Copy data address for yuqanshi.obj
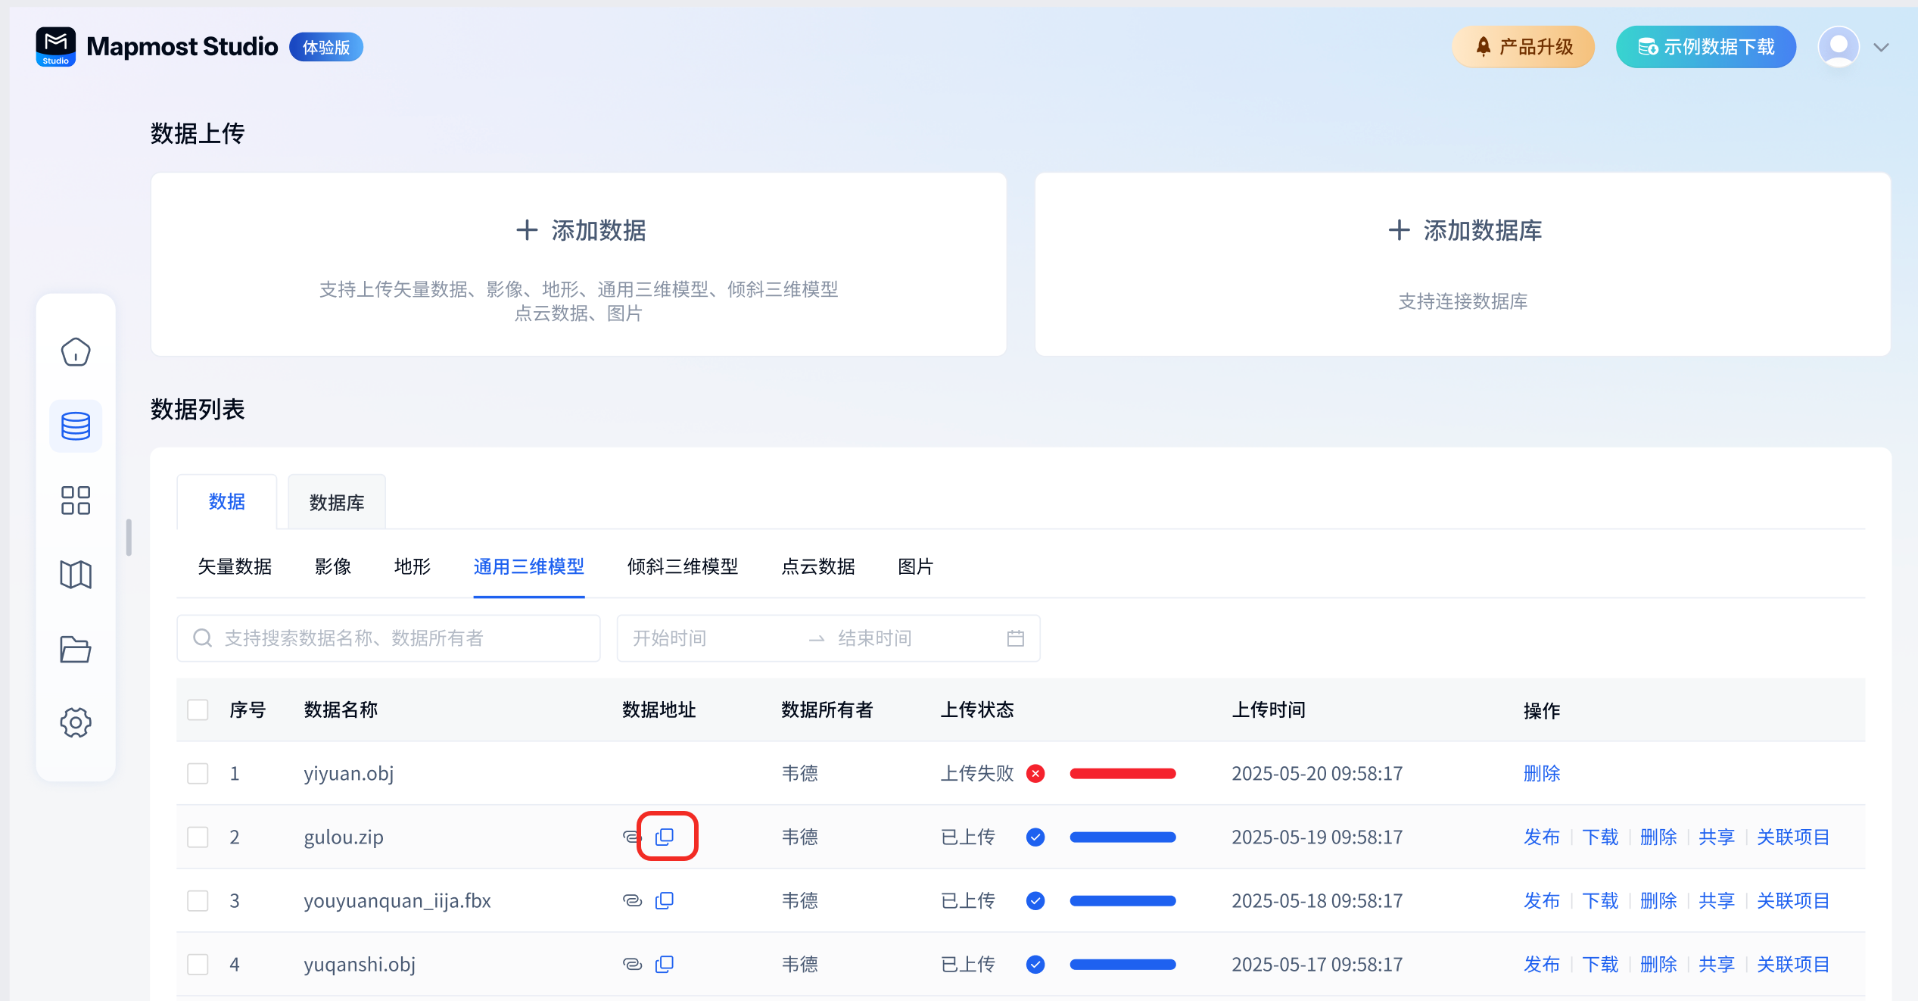The height and width of the screenshot is (1001, 1918). pyautogui.click(x=665, y=964)
